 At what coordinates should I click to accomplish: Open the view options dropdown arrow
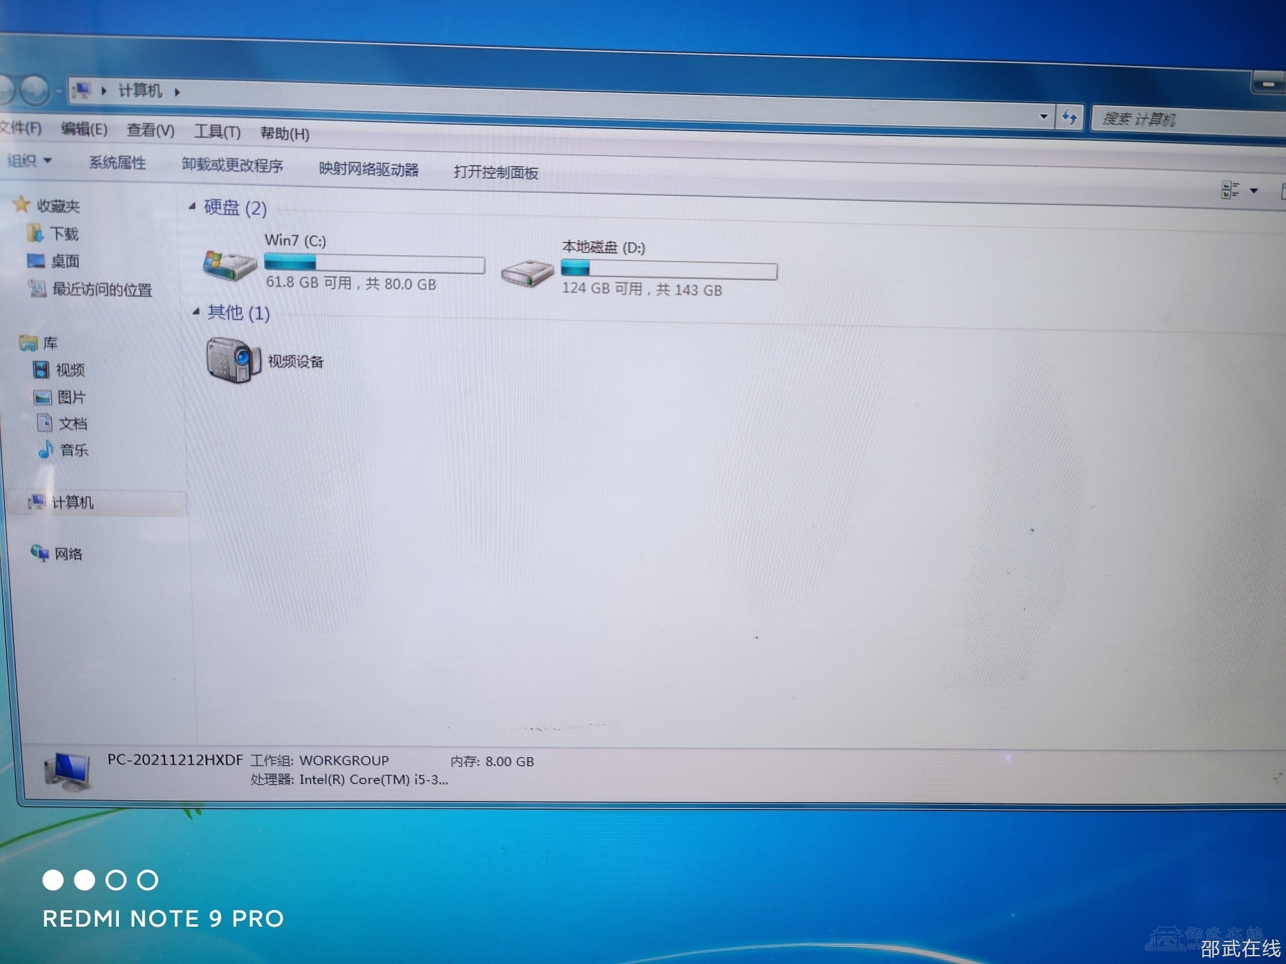point(1253,191)
